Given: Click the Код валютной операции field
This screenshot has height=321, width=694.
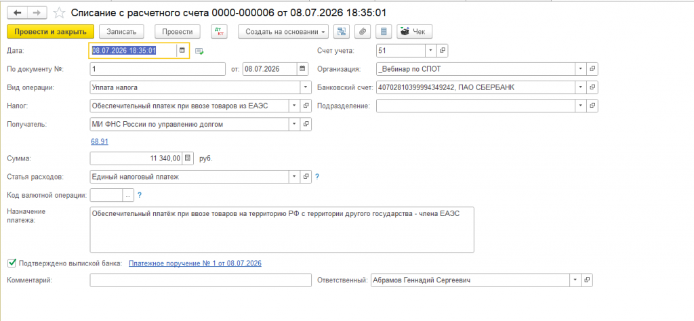Looking at the screenshot, I should 106,195.
